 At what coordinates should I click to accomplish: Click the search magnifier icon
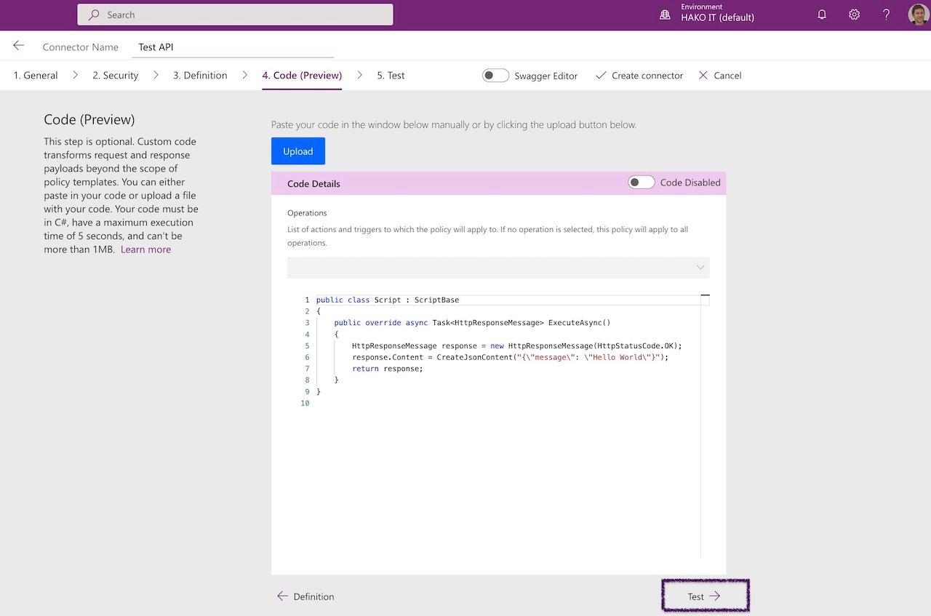(x=94, y=15)
